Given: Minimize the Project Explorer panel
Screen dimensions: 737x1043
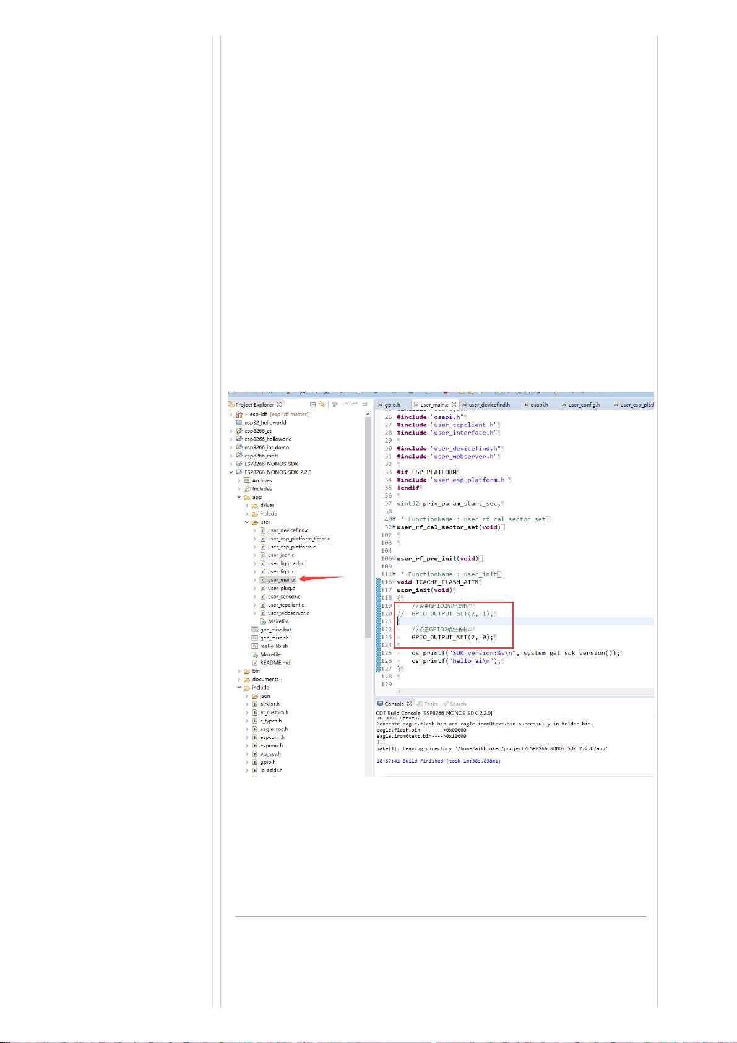Looking at the screenshot, I should [x=355, y=404].
